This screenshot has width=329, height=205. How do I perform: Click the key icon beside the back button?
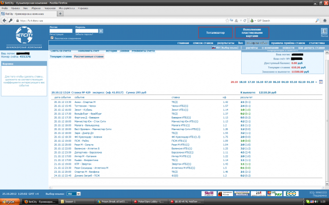(10, 21)
